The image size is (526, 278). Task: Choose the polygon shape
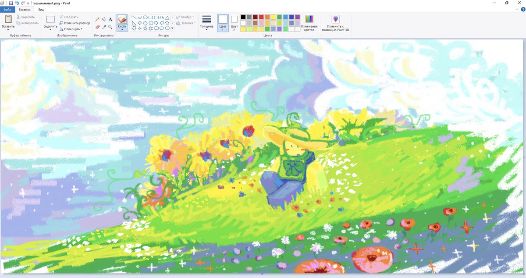point(161,18)
